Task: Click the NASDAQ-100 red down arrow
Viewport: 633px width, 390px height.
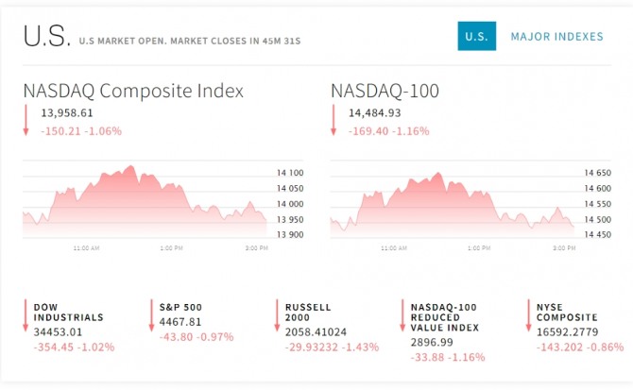Action: click(x=334, y=121)
